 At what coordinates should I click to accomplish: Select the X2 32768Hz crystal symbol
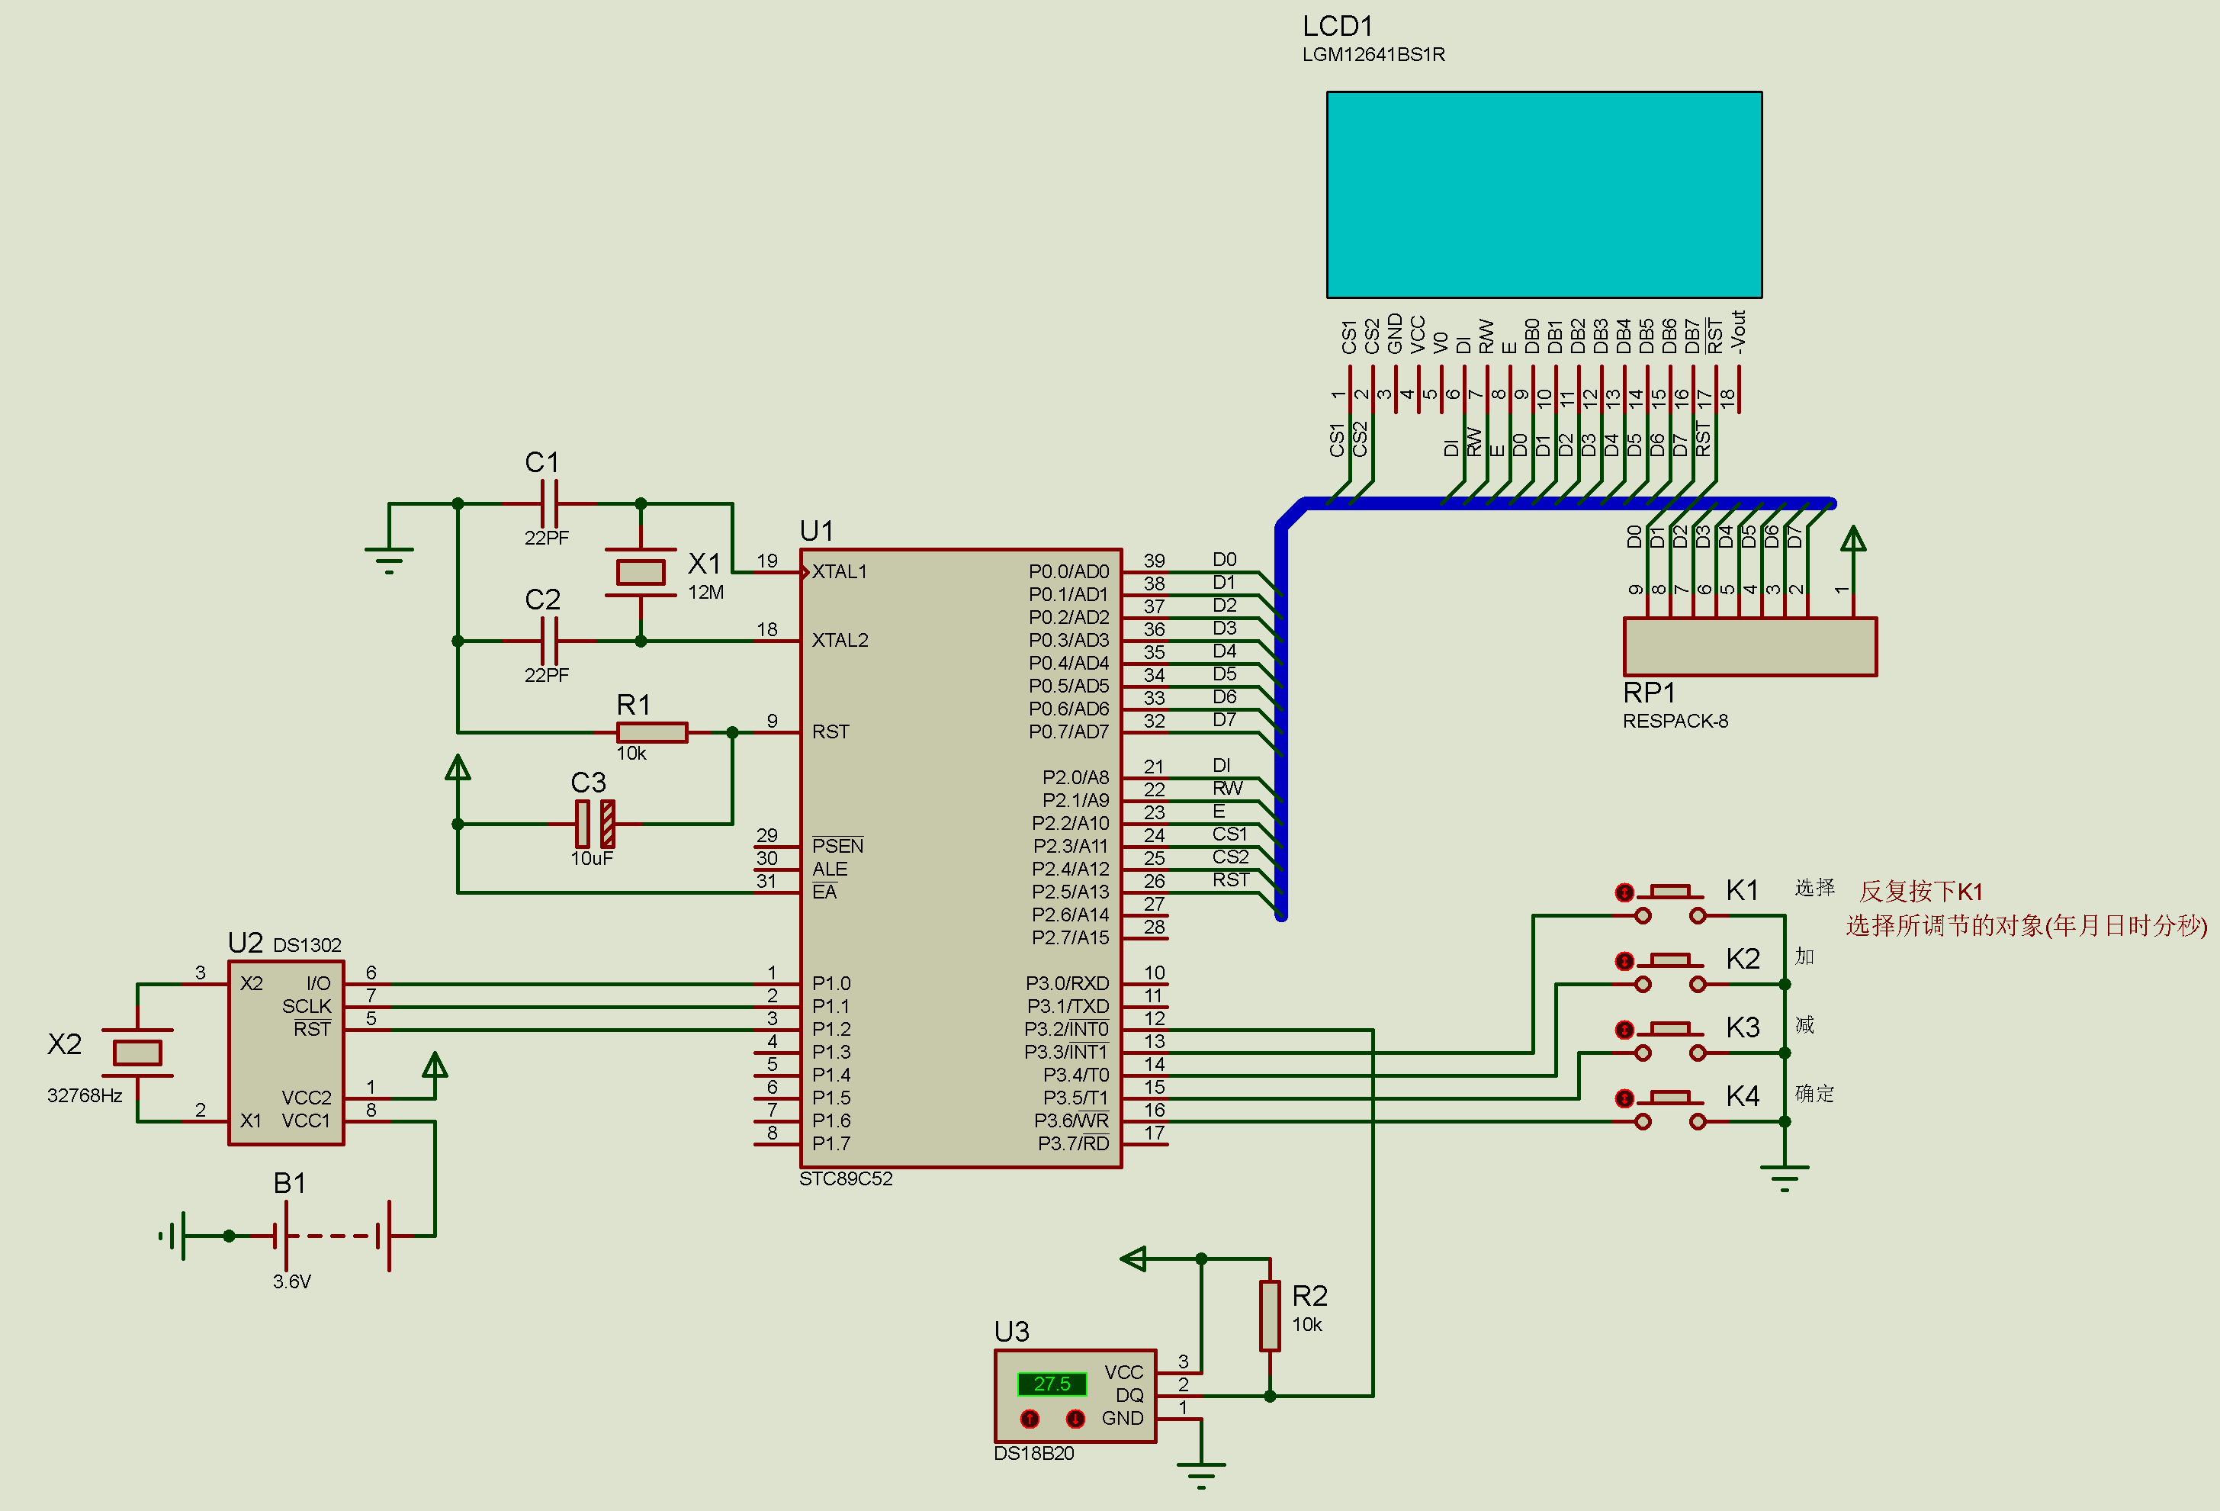point(137,1053)
